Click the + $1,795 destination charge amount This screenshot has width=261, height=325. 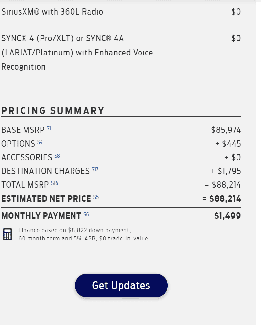[x=226, y=171]
